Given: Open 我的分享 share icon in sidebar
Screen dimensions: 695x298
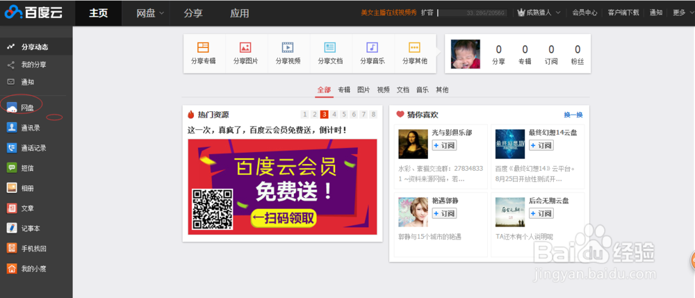Looking at the screenshot, I should coord(11,65).
